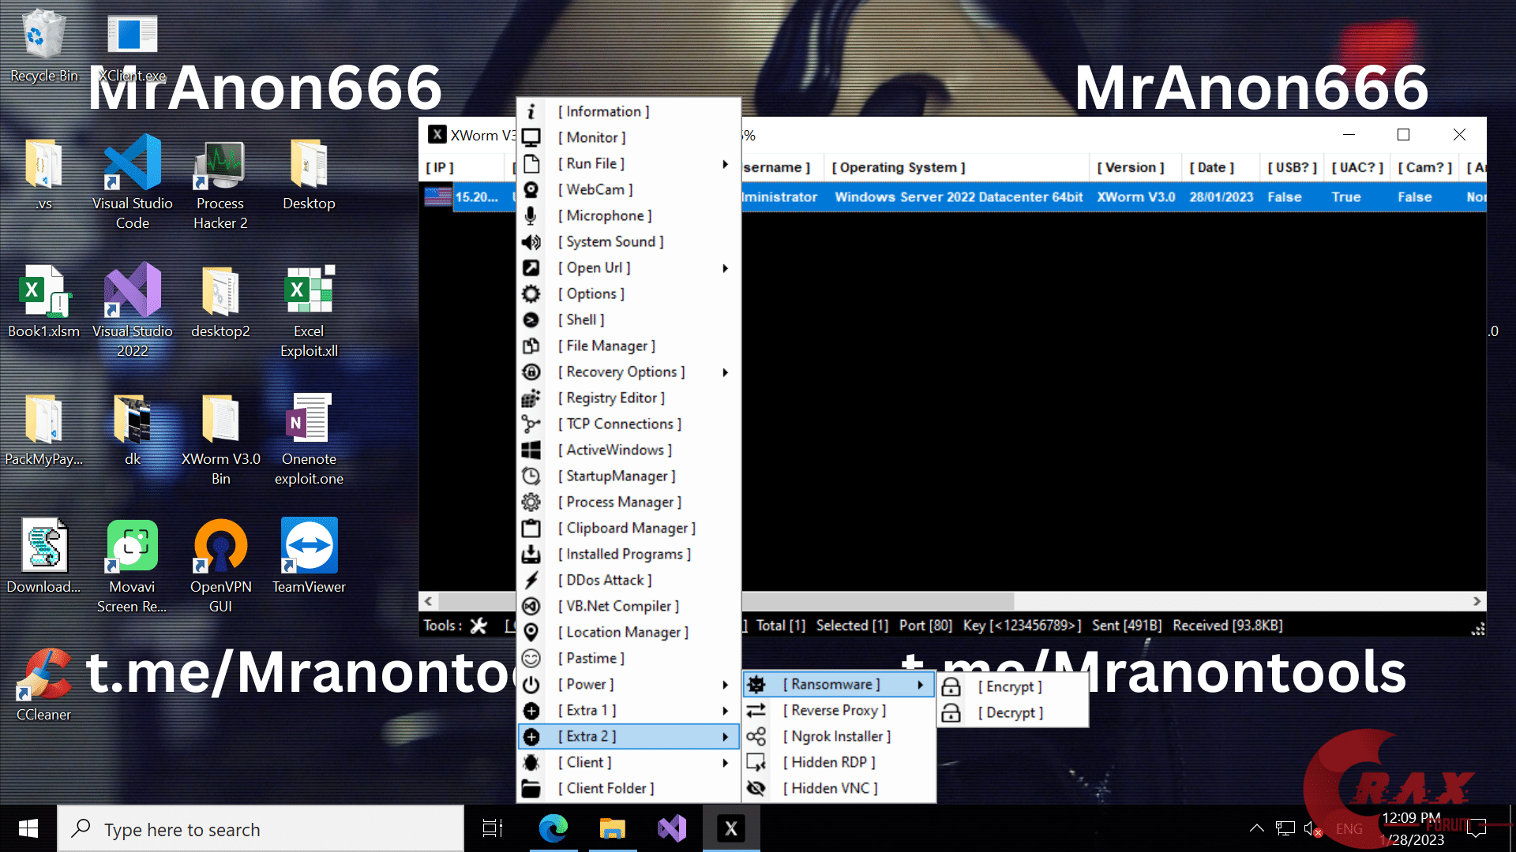Image resolution: width=1516 pixels, height=852 pixels.
Task: Click the Reverse Proxy arrows icon
Action: [x=756, y=710]
